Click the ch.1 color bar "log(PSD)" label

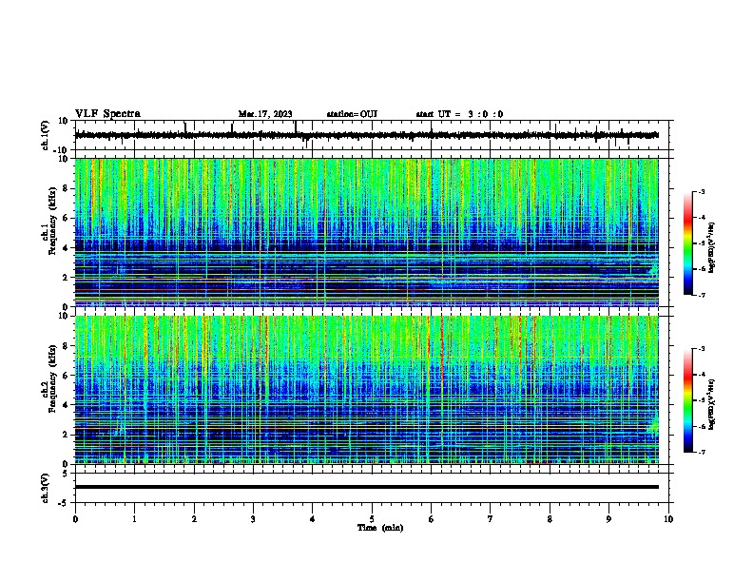pos(712,247)
